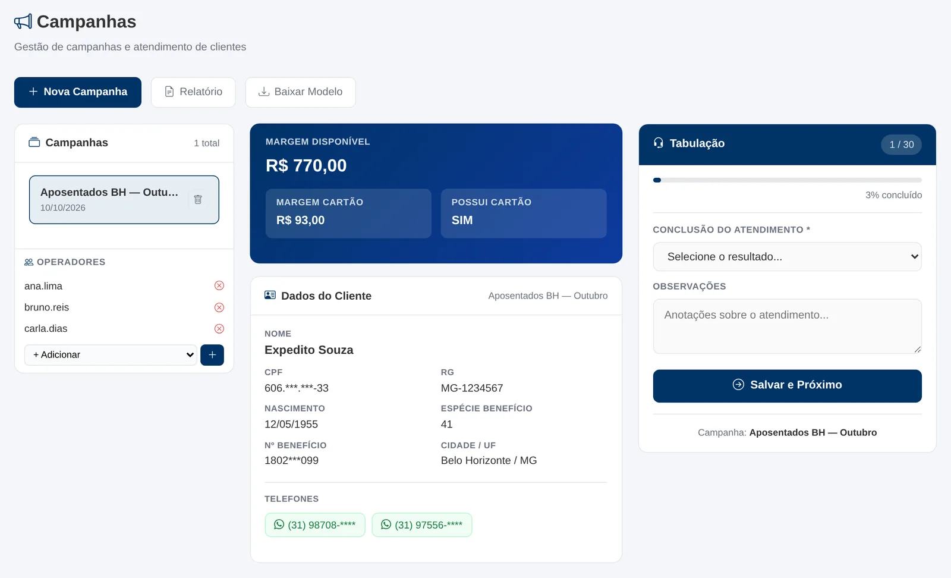The image size is (951, 578).
Task: Click the operators group icon
Action: point(29,262)
